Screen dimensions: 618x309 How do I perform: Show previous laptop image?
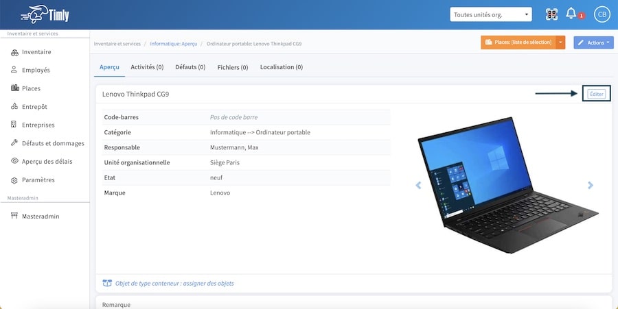coord(418,185)
